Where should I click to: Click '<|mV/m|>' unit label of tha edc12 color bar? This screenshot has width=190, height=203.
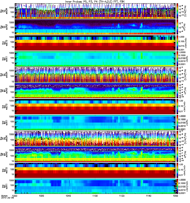pos(186,43)
